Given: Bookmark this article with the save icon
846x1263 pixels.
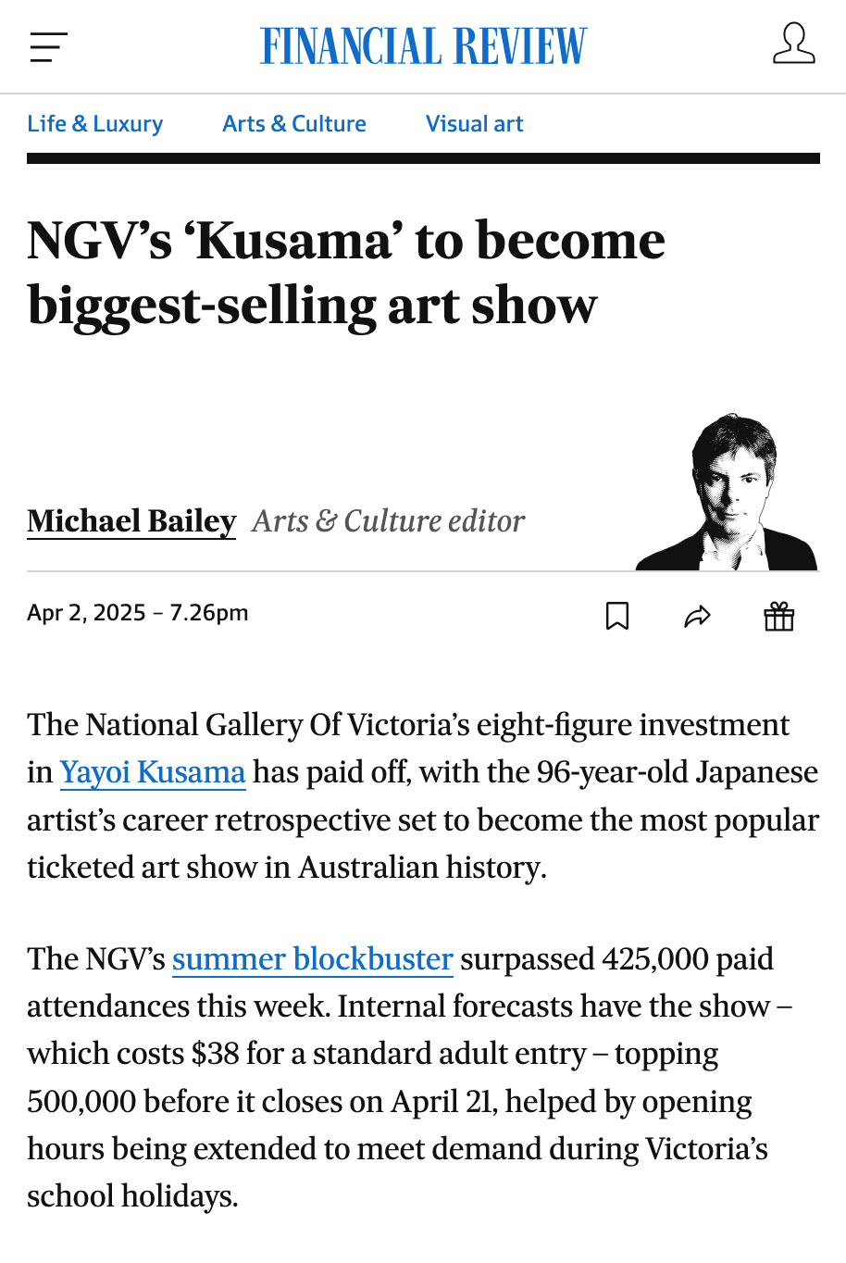Looking at the screenshot, I should (x=617, y=616).
